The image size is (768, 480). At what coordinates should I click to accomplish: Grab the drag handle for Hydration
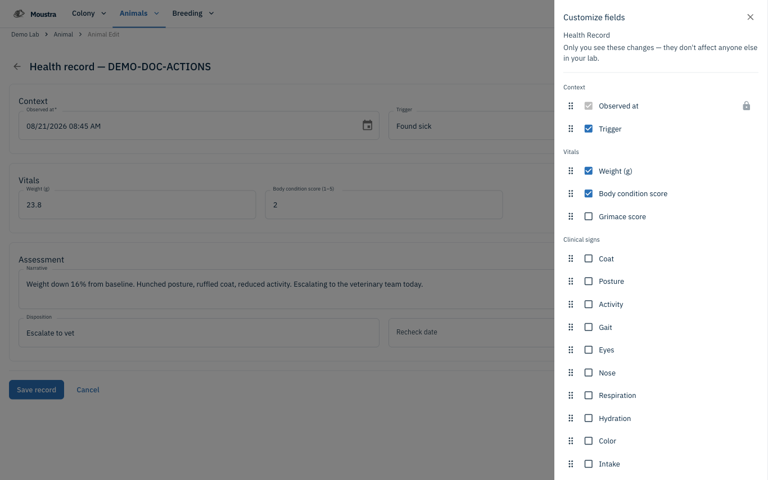coord(571,418)
